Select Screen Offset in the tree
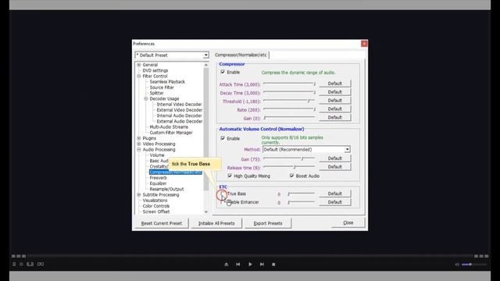500x281 pixels. pos(156,212)
